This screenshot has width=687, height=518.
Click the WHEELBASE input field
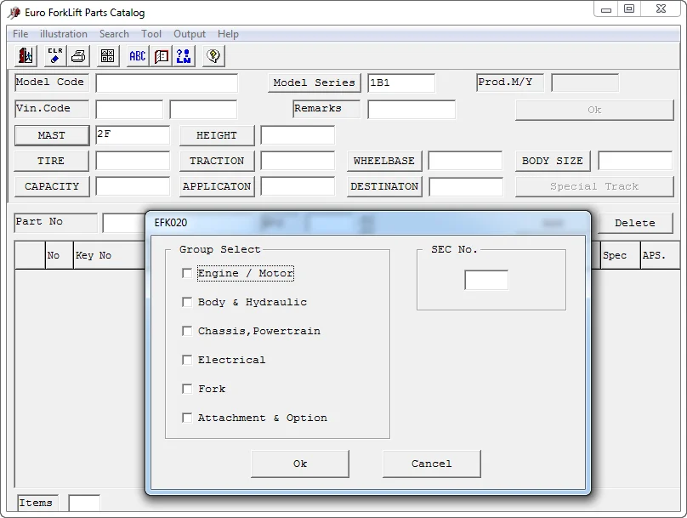[465, 161]
